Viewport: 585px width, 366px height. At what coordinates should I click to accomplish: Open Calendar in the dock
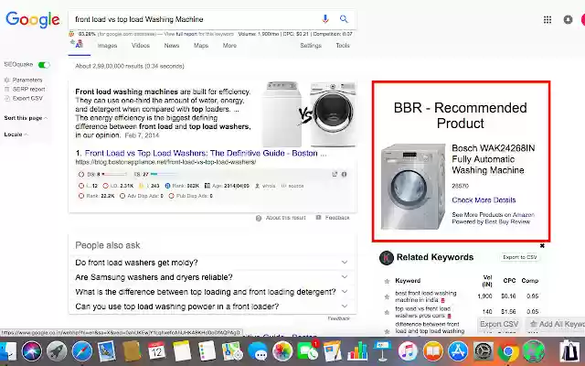[x=156, y=350]
